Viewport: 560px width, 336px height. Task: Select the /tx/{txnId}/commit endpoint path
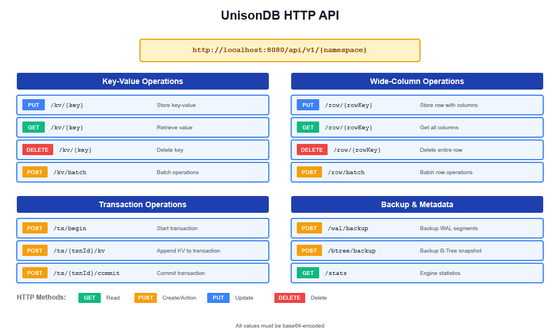click(x=86, y=273)
